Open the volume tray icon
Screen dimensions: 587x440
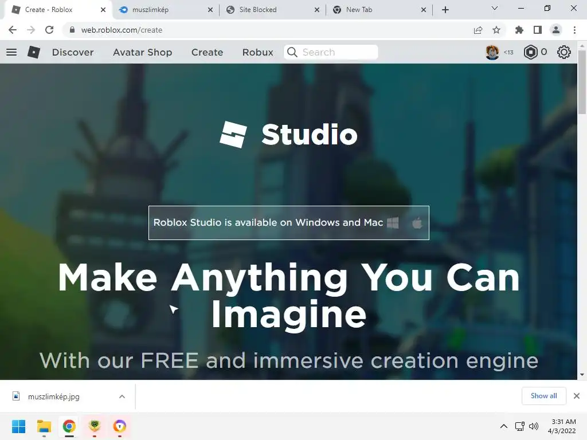tap(534, 426)
